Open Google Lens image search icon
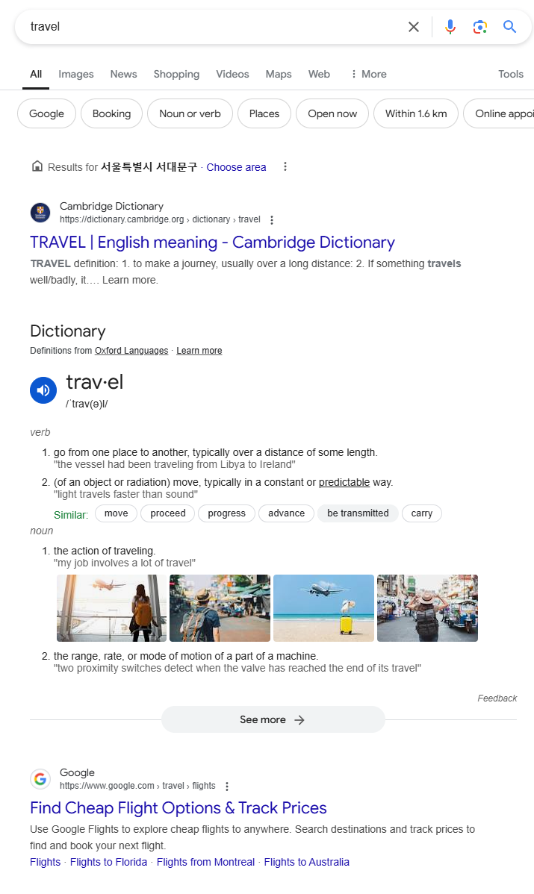This screenshot has height=894, width=534. (x=479, y=27)
